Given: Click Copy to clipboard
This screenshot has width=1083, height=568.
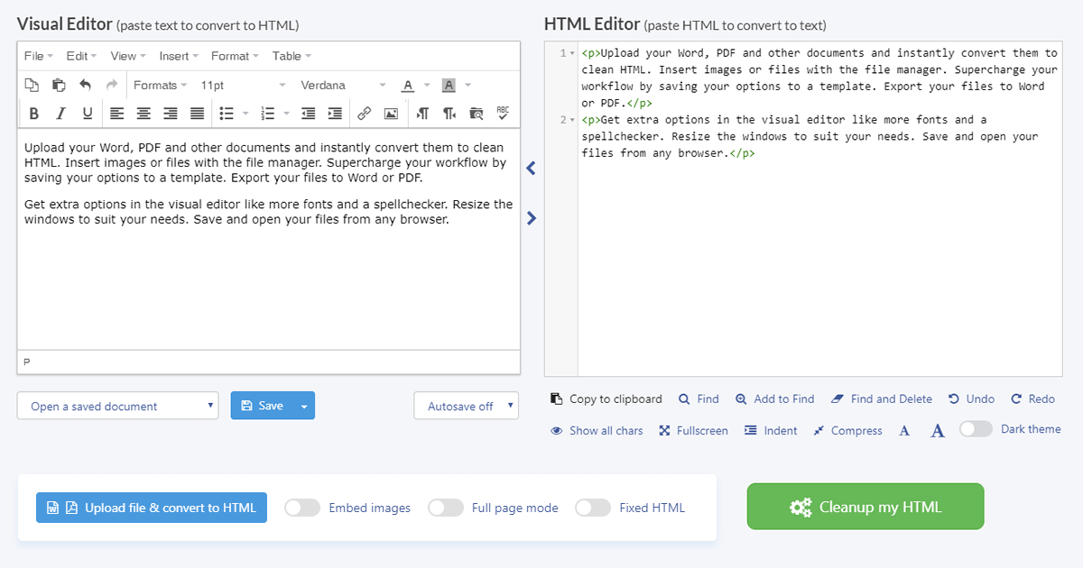Looking at the screenshot, I should (x=606, y=399).
